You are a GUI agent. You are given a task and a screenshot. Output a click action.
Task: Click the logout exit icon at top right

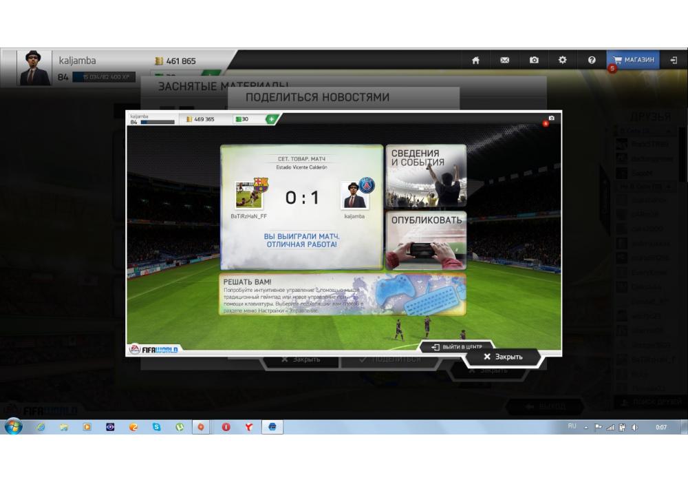pos(674,60)
